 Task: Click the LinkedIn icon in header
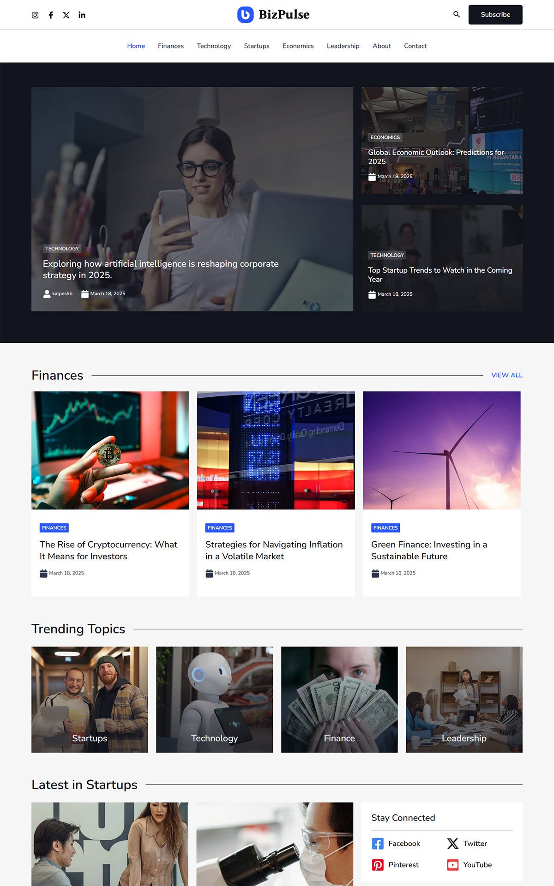click(x=82, y=15)
